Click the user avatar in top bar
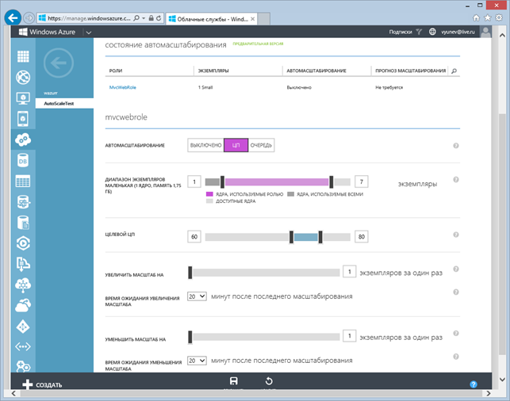 (x=486, y=32)
